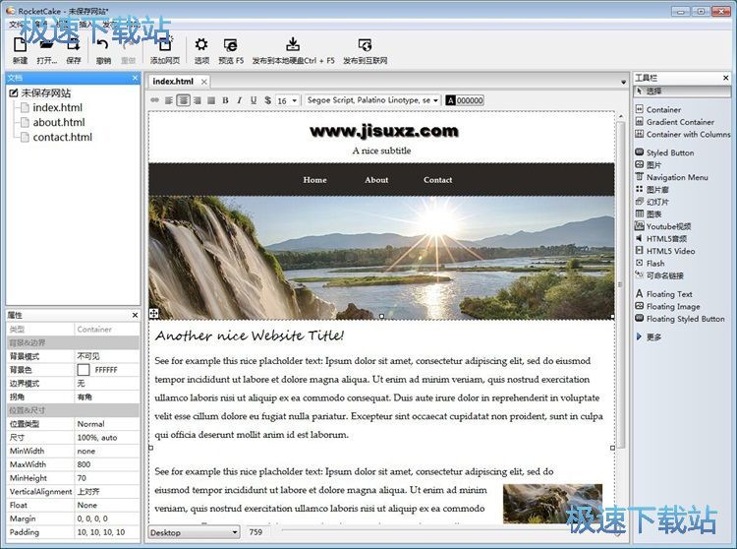This screenshot has height=549, width=737.
Task: Change the 背景模式 value 不可见
Action: pyautogui.click(x=108, y=356)
